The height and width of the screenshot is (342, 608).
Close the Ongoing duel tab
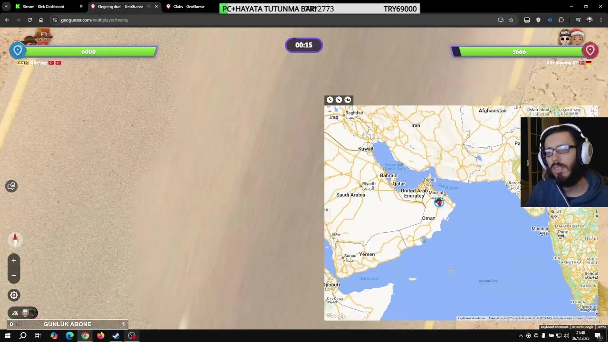156,7
